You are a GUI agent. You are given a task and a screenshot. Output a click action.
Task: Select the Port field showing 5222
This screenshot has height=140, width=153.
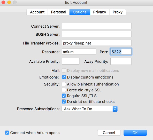[x=121, y=52]
